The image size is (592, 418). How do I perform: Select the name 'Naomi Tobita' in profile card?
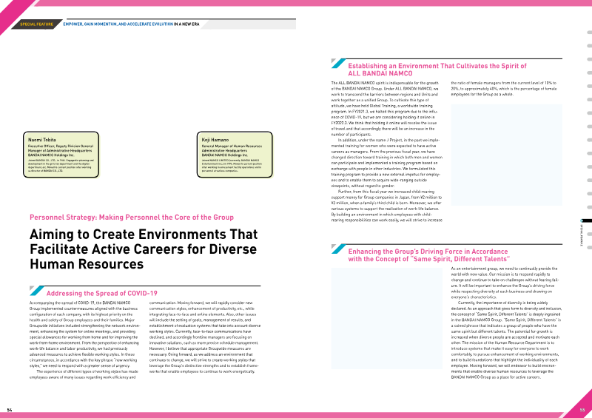click(x=42, y=140)
